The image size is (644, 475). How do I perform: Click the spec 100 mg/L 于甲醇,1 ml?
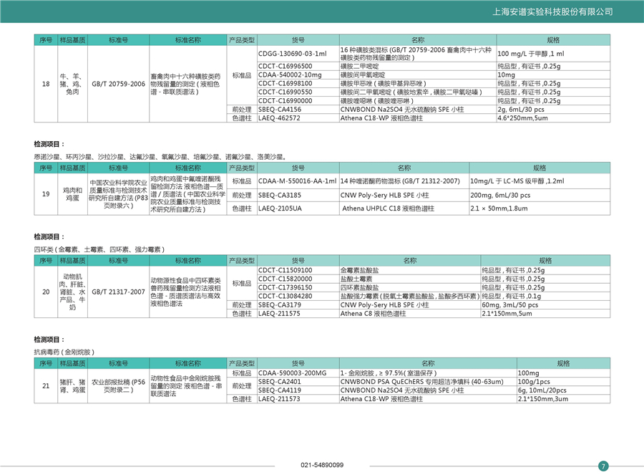[x=531, y=54]
